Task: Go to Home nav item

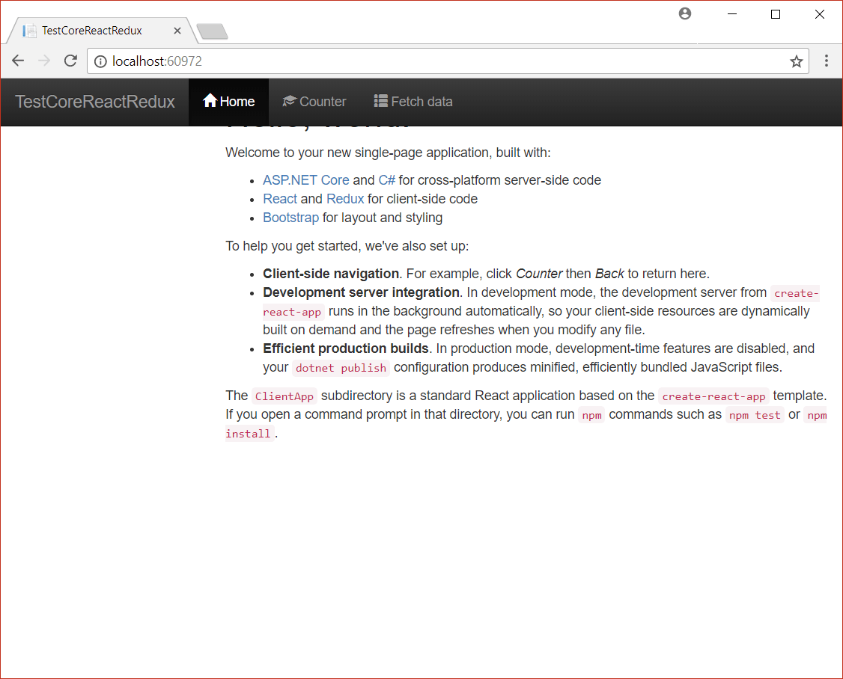Action: click(229, 102)
